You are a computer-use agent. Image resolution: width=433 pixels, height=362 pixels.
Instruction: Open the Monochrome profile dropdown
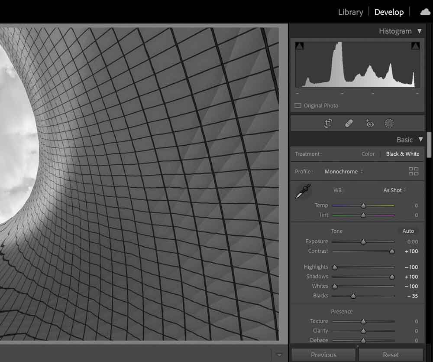343,171
